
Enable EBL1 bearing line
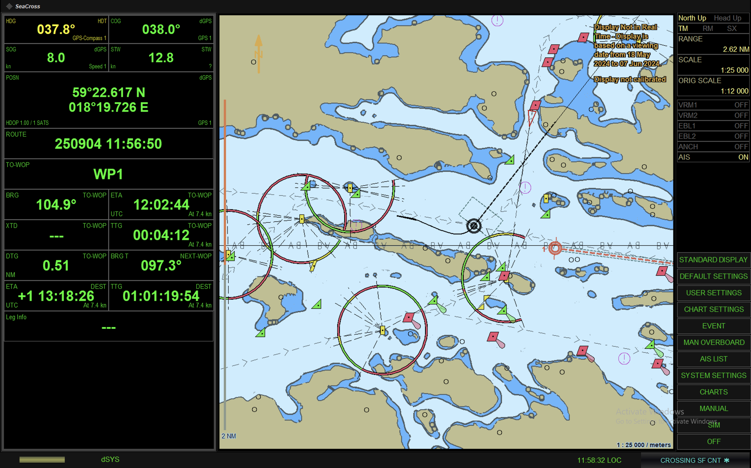pos(713,126)
